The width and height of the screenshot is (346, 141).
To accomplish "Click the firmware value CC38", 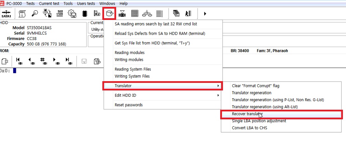I will click(32, 39).
